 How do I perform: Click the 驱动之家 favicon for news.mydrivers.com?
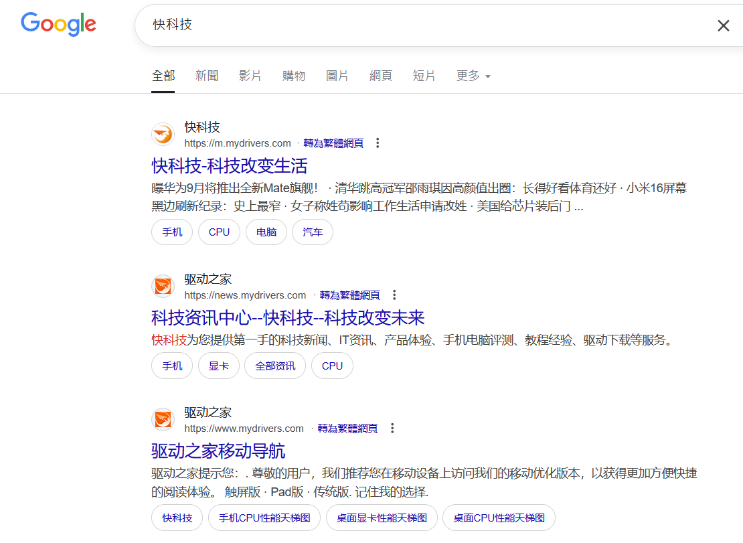pos(163,287)
